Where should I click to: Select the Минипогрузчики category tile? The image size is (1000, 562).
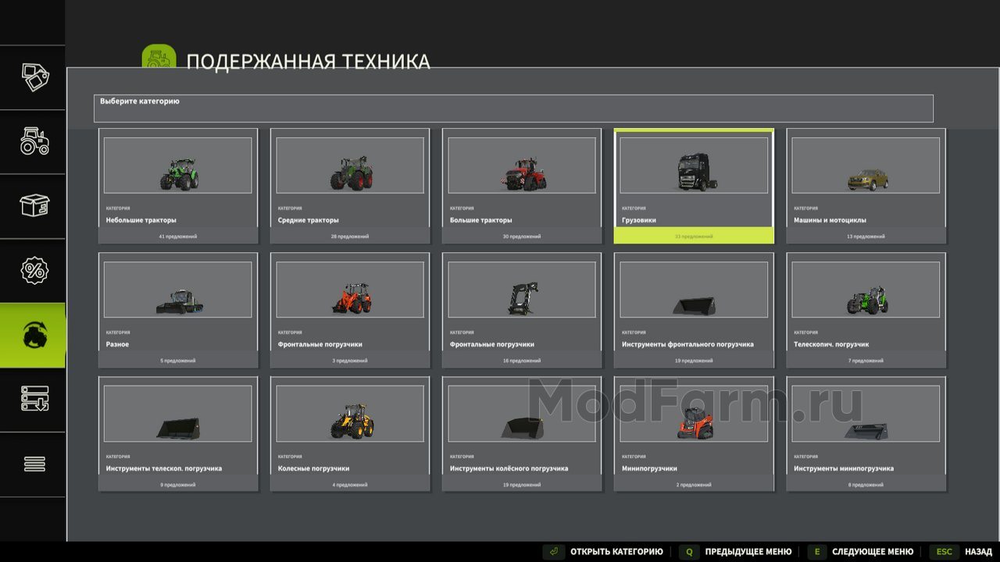click(x=694, y=434)
